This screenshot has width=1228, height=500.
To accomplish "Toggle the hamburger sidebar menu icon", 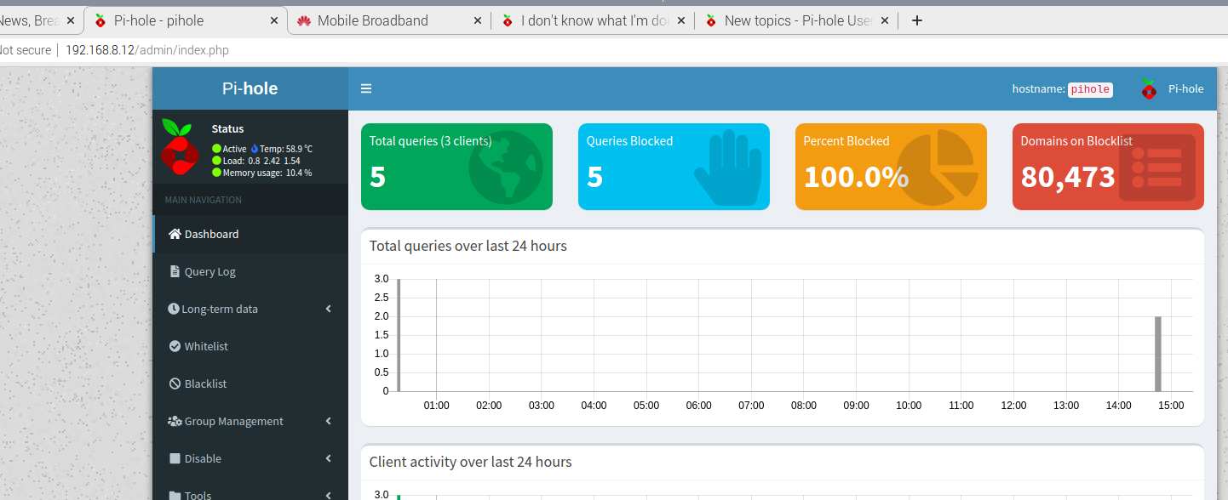I will click(x=366, y=88).
